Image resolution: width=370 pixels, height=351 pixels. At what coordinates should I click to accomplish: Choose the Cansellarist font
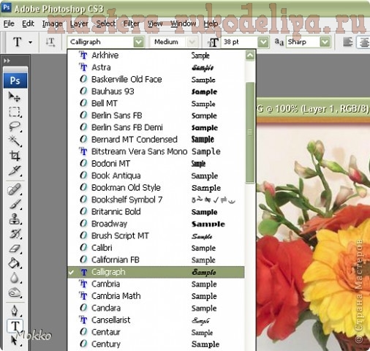pos(156,320)
